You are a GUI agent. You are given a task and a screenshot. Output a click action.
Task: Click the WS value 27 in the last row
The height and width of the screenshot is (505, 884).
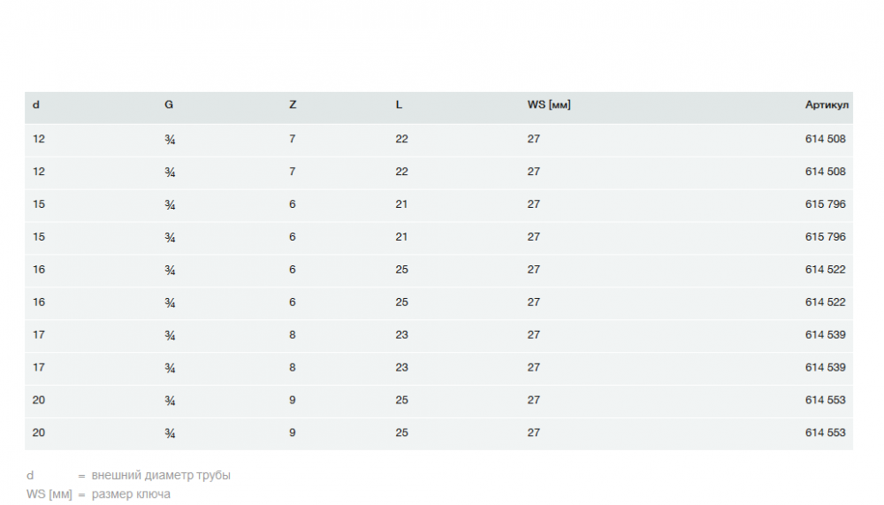(533, 432)
